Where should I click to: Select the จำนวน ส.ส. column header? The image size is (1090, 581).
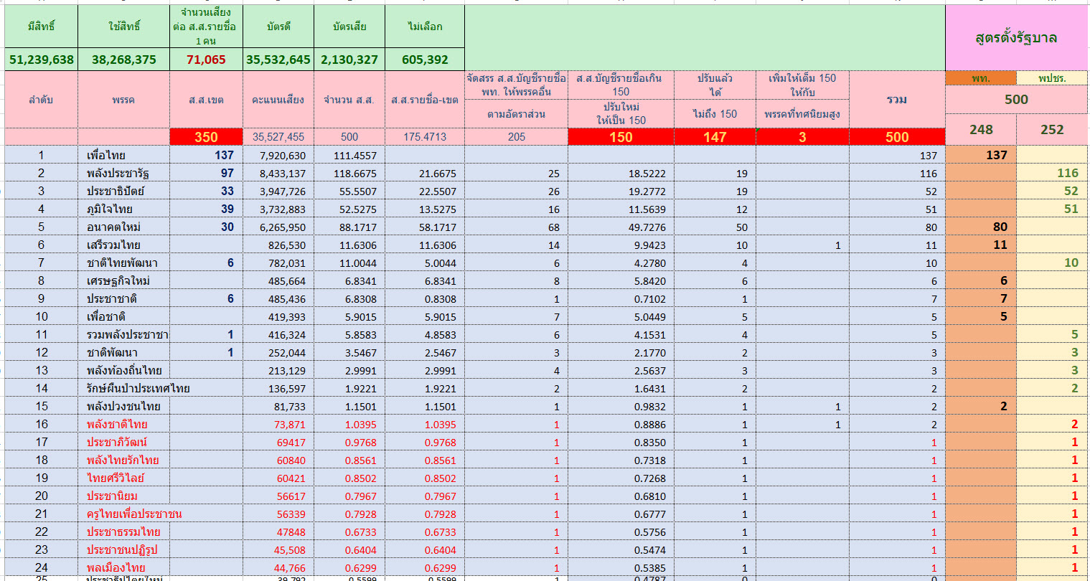349,100
